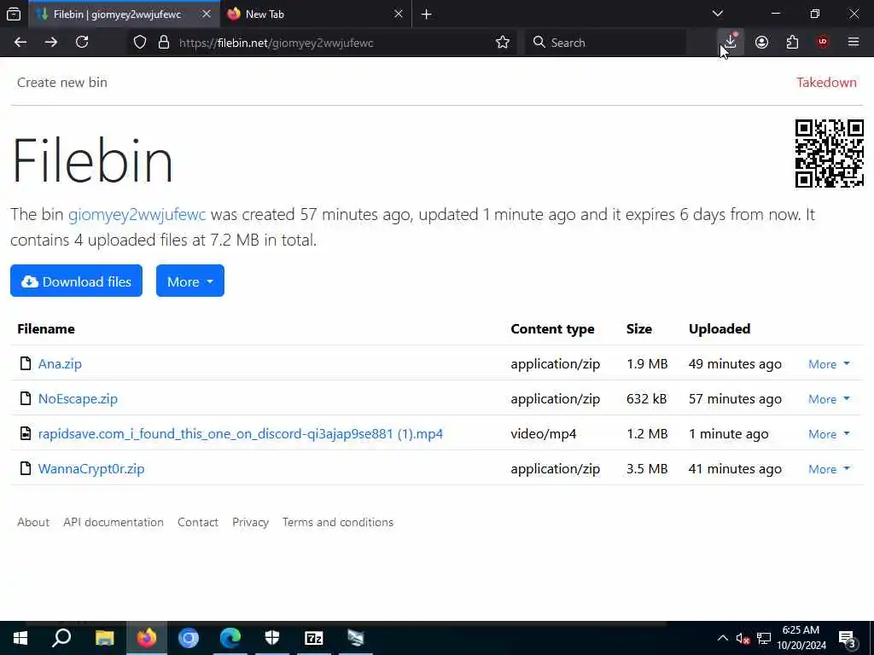Click the bin QR code image

[x=829, y=154]
